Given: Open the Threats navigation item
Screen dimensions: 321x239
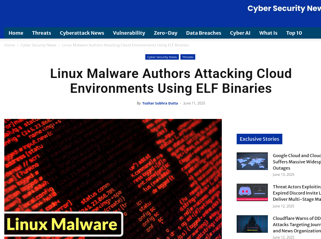Looking at the screenshot, I should tap(41, 33).
